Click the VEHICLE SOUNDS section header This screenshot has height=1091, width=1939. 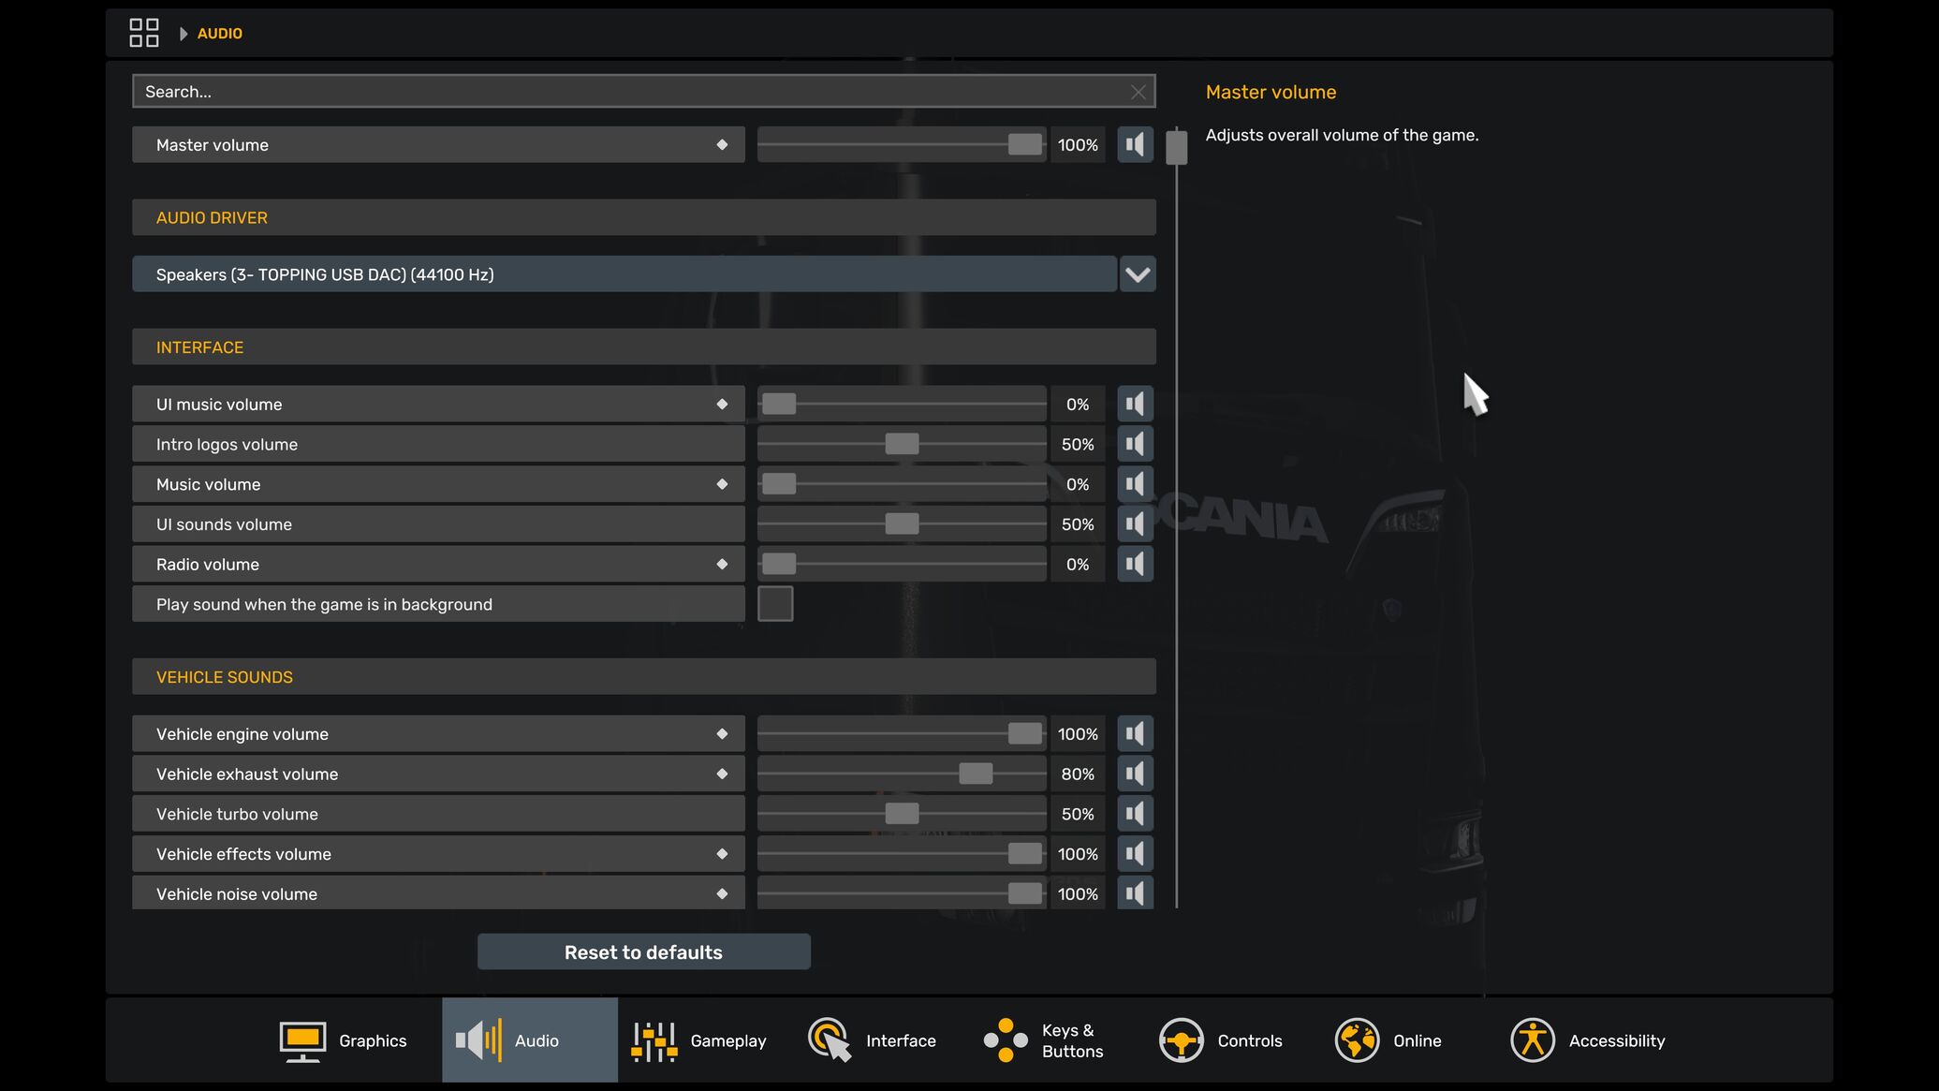644,676
